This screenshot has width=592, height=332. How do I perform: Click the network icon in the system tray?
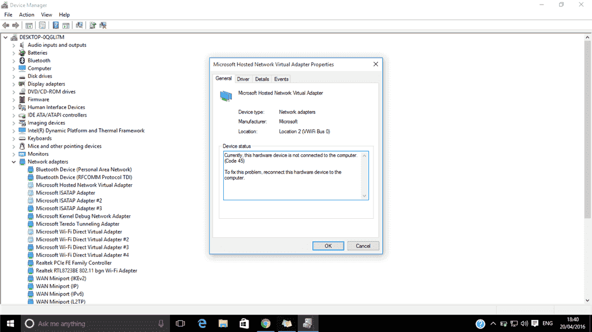click(x=514, y=324)
